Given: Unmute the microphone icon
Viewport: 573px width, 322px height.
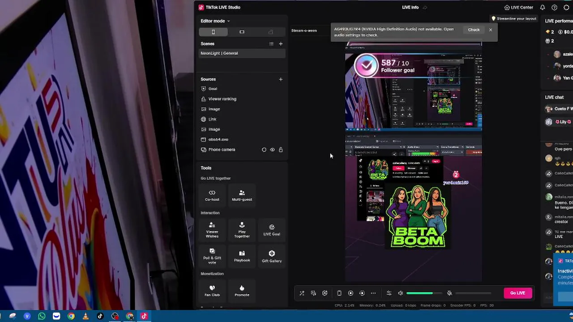Looking at the screenshot, I should [449, 293].
